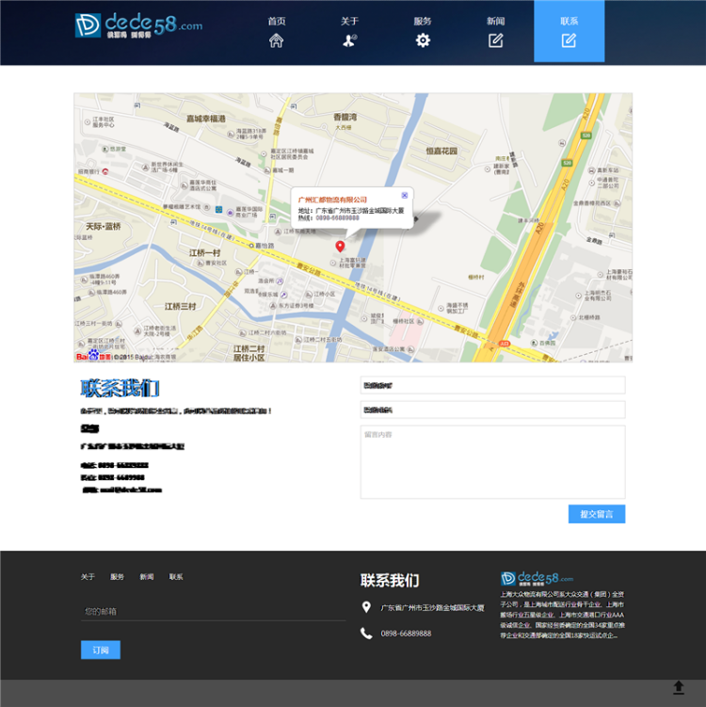706x707 pixels.
Task: Click 香醍湾 label on map
Action: 345,118
